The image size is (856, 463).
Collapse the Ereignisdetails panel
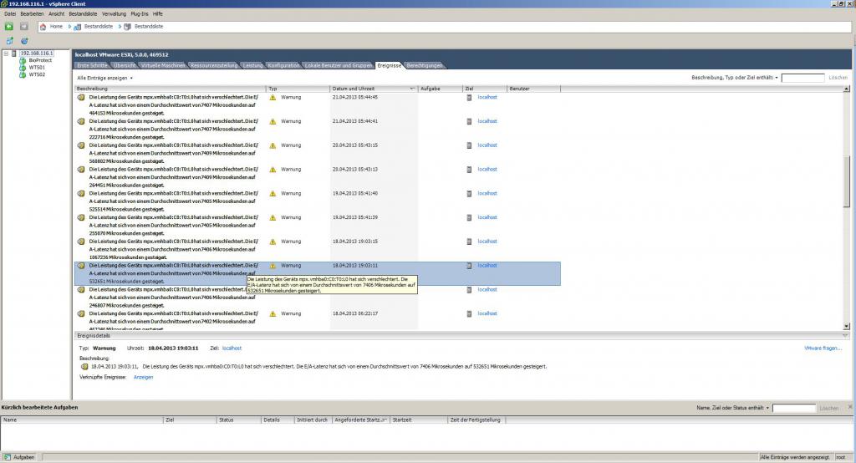pyautogui.click(x=845, y=336)
